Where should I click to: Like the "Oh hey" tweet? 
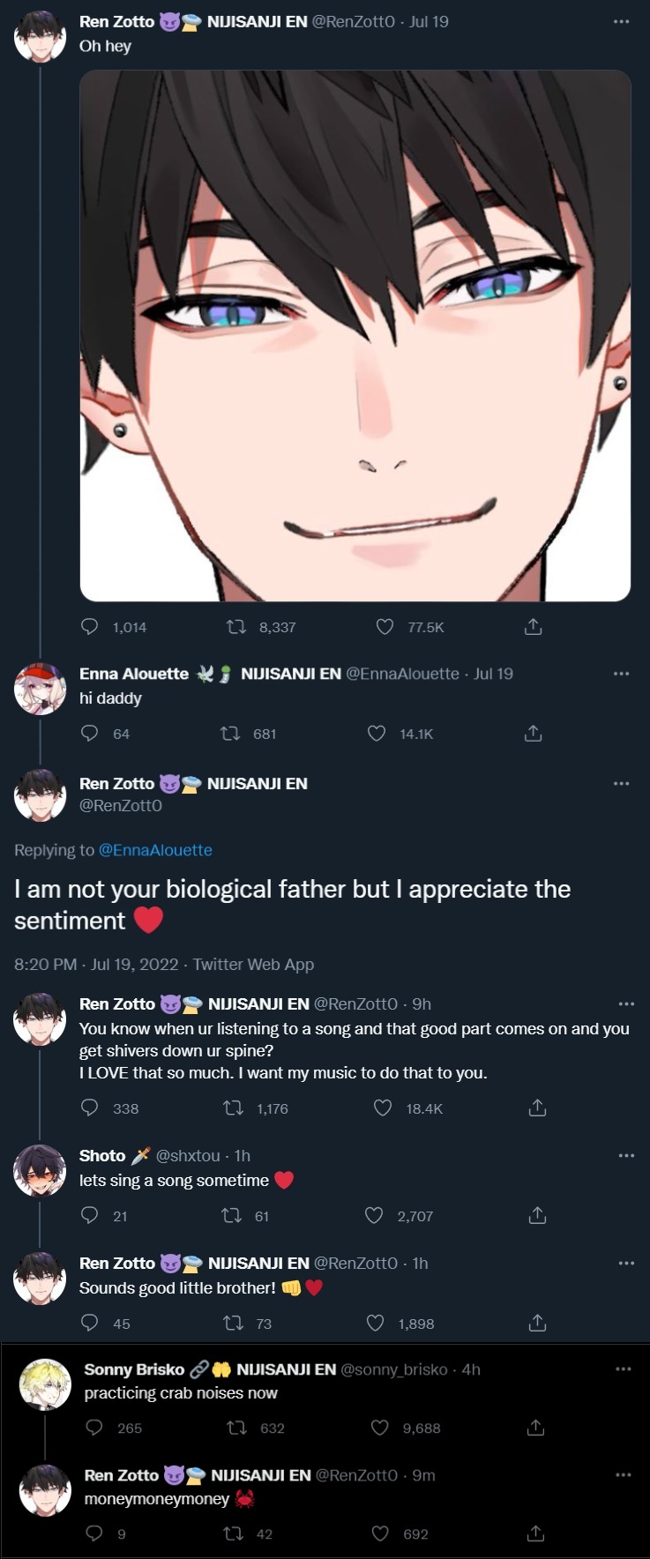(385, 627)
